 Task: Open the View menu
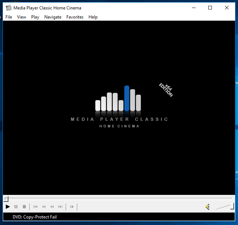pos(22,17)
